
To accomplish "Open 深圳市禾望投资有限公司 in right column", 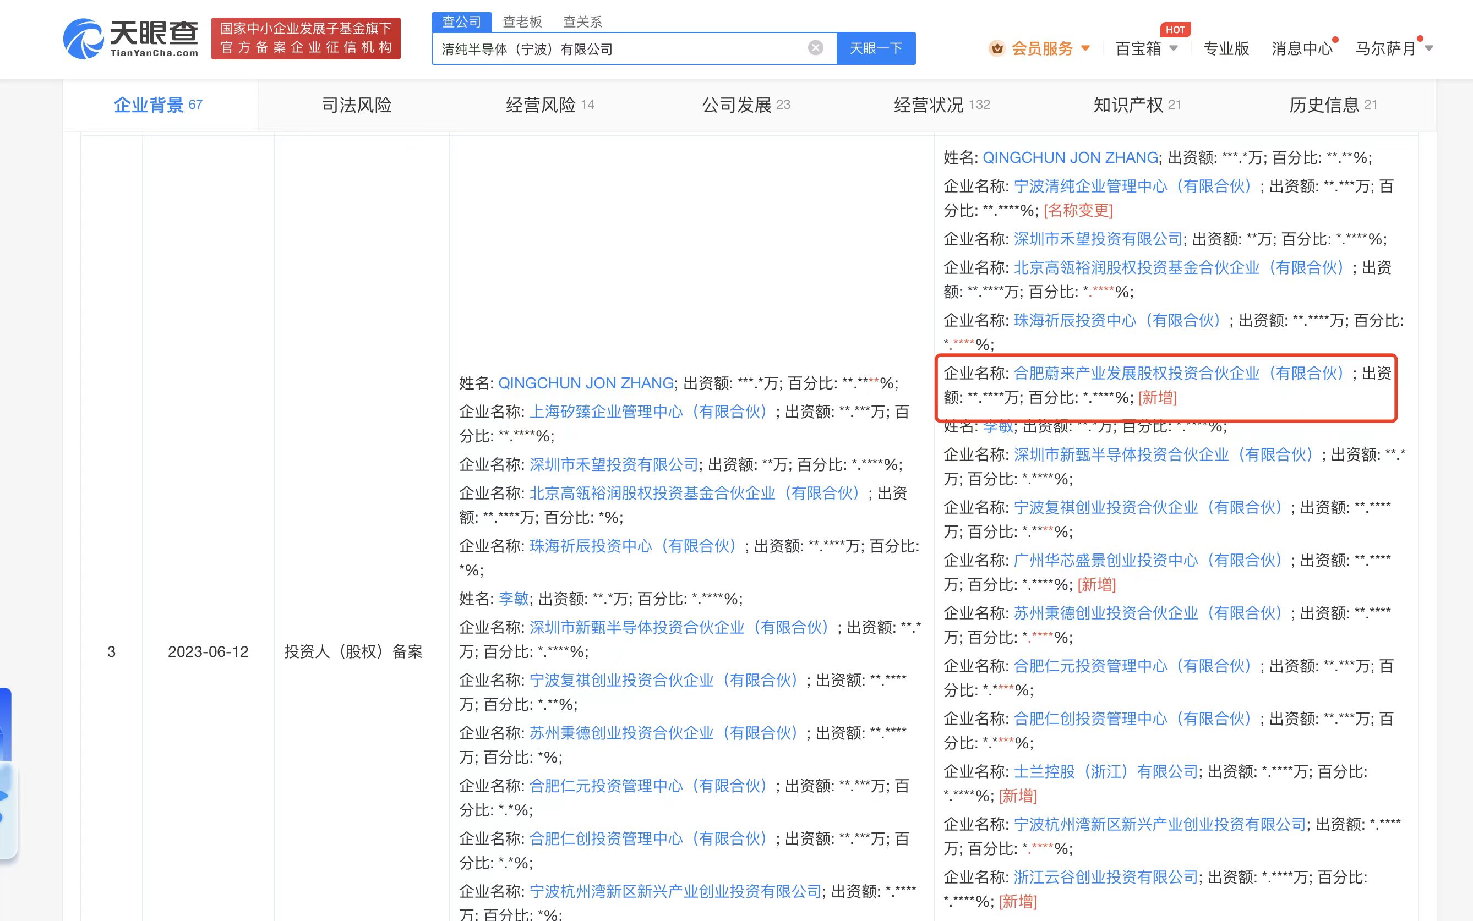I will pos(1098,239).
